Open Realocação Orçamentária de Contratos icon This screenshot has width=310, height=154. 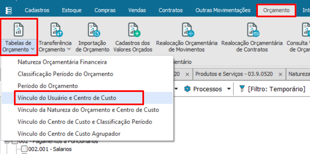click(253, 30)
